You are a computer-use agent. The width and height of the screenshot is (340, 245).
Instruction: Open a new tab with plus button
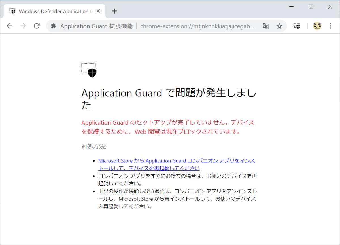click(x=114, y=11)
